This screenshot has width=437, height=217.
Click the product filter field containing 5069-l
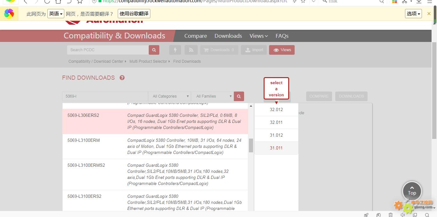[x=105, y=96]
